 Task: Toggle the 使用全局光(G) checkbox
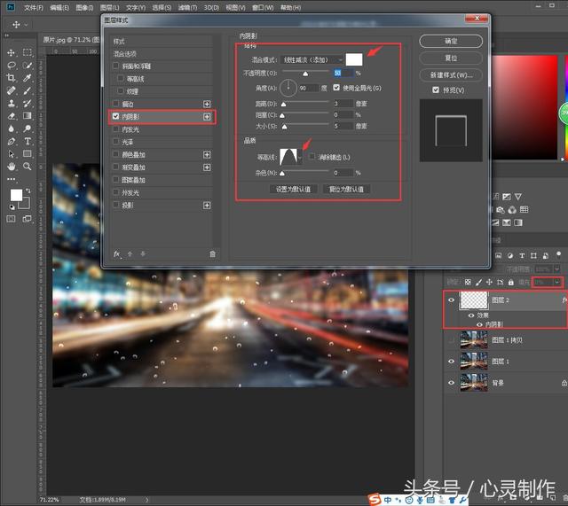(336, 88)
